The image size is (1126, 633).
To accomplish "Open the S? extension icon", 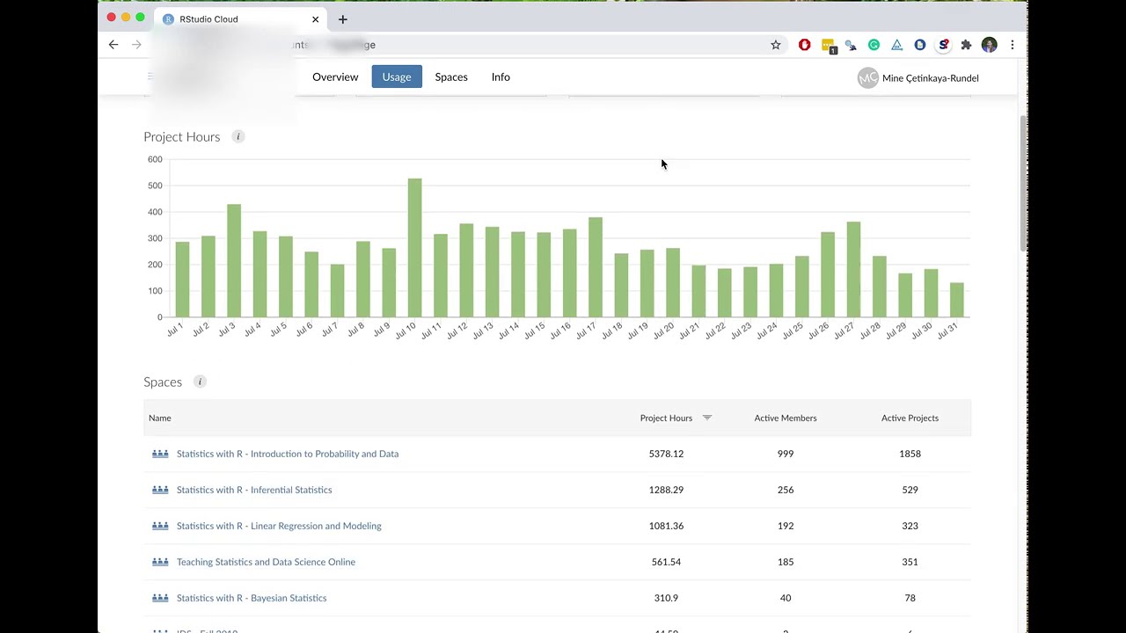I will click(943, 45).
